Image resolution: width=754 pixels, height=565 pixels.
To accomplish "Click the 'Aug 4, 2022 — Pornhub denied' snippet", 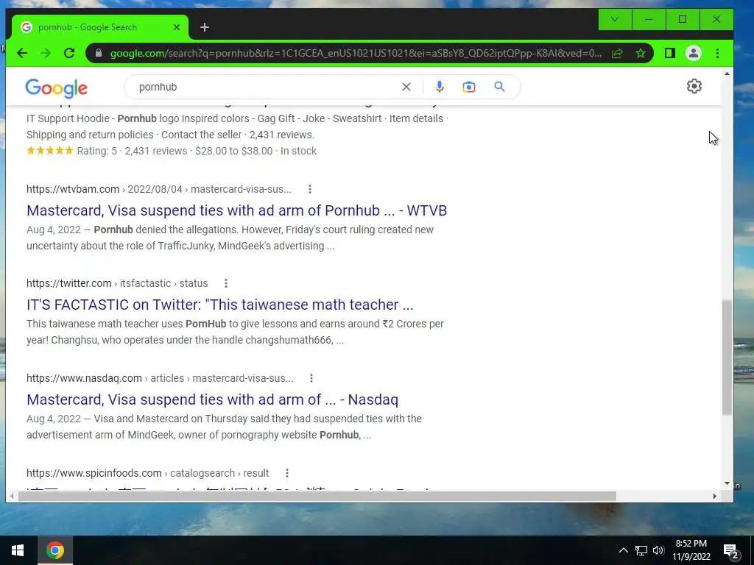I will [x=230, y=238].
